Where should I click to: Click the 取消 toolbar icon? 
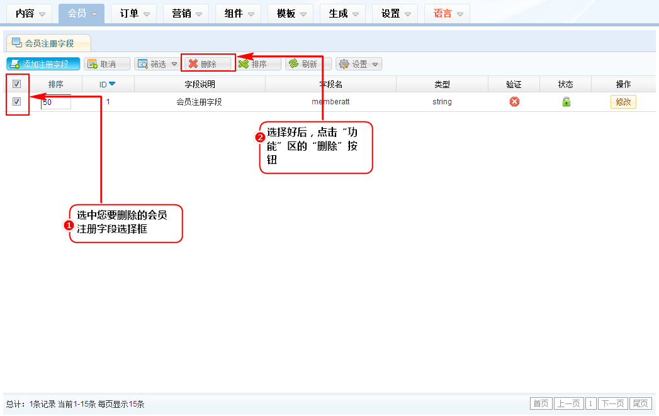[x=92, y=64]
